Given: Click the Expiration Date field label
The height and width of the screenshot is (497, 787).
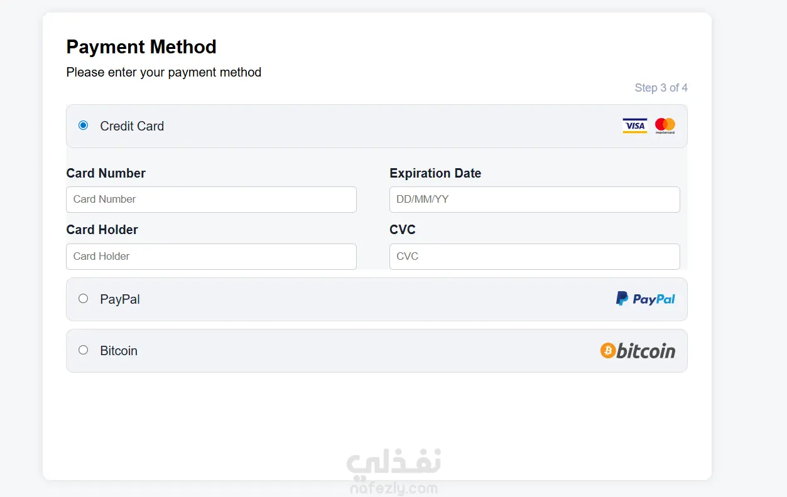Looking at the screenshot, I should tap(435, 173).
